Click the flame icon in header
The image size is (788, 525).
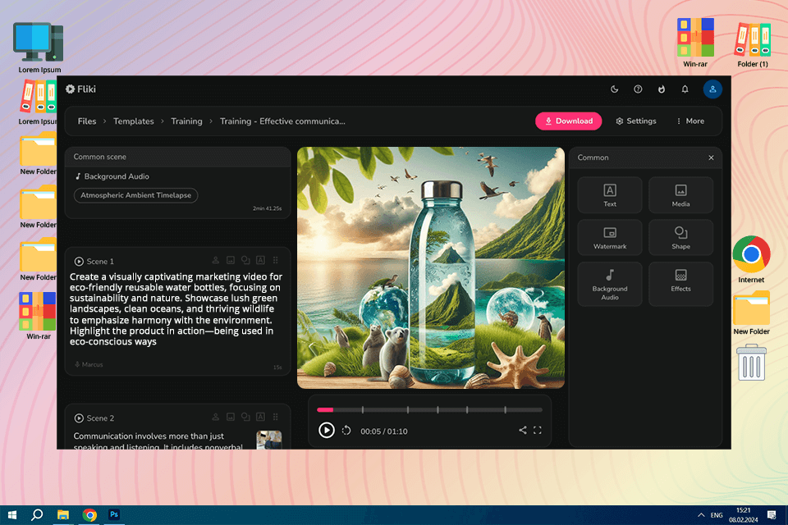coord(662,89)
